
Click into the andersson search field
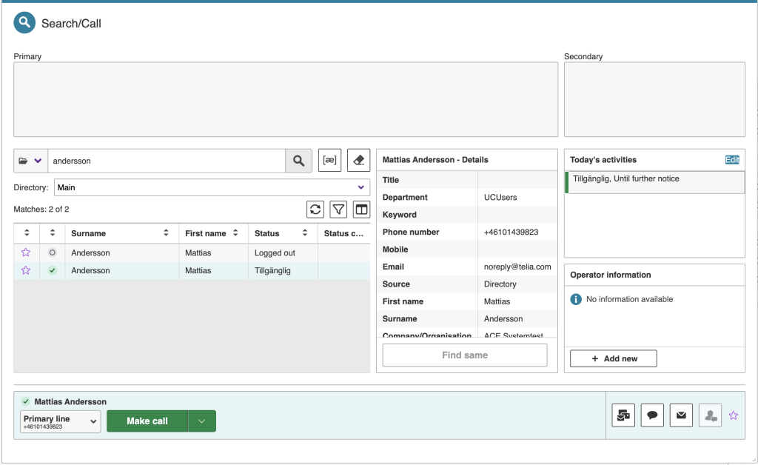click(167, 161)
